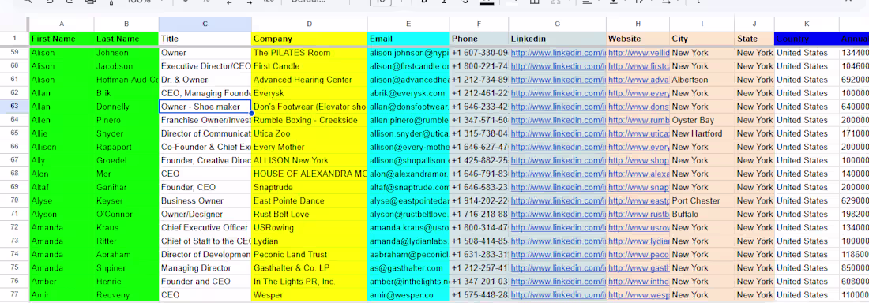This screenshot has height=303, width=869.
Task: Click the First Name header cell
Action: pyautogui.click(x=62, y=39)
